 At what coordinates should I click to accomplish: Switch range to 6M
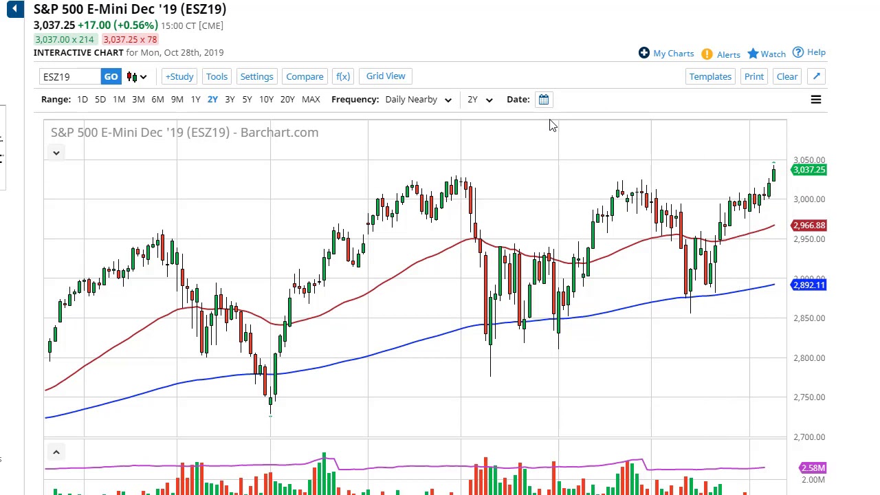click(157, 100)
